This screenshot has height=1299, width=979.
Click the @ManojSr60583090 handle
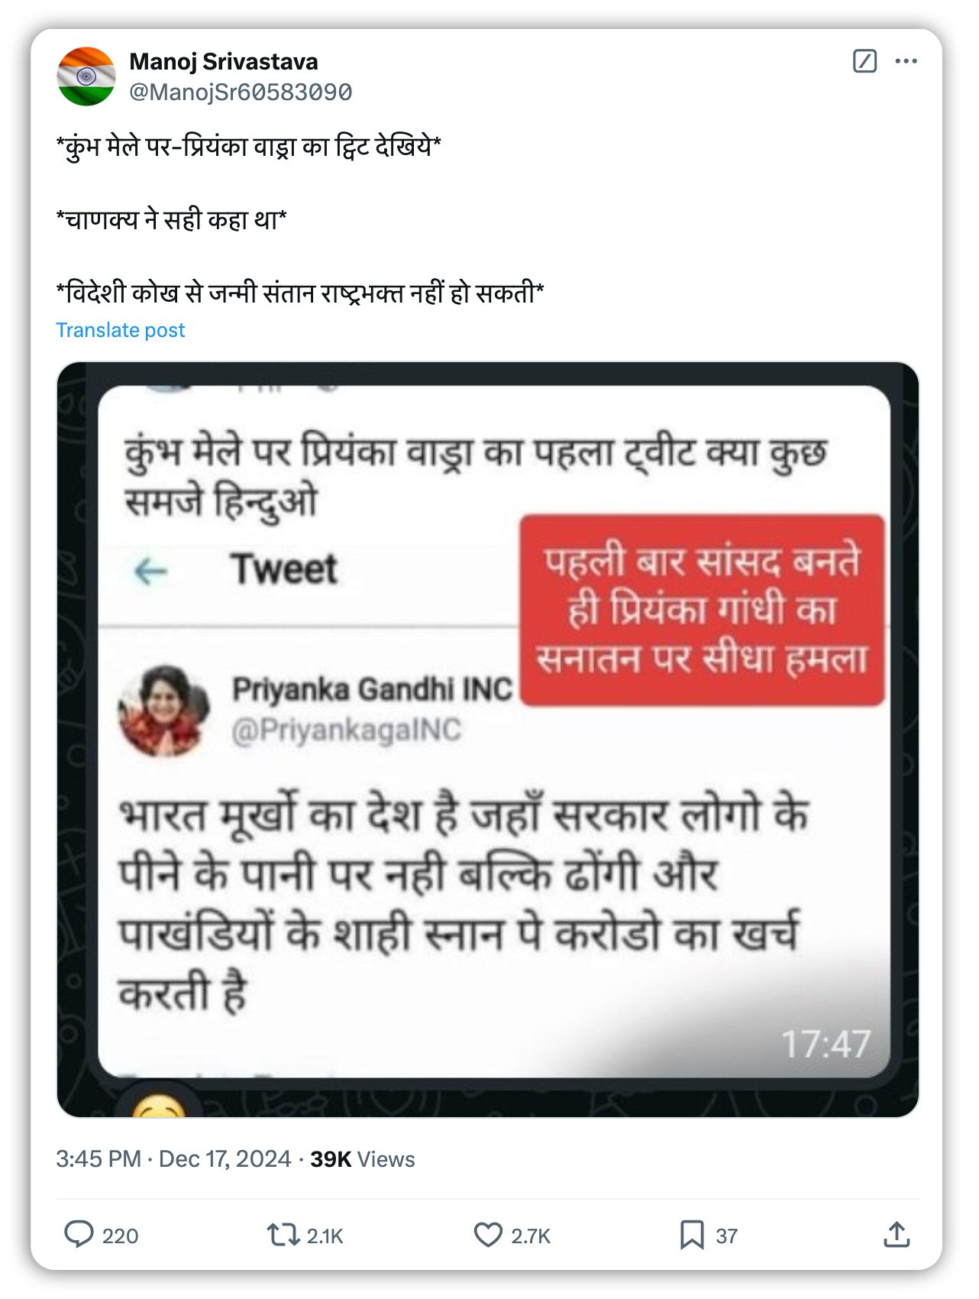pos(241,92)
